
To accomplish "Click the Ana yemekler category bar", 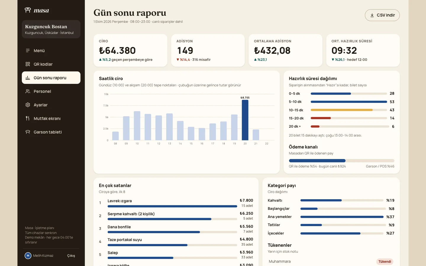I will pyautogui.click(x=342, y=217).
